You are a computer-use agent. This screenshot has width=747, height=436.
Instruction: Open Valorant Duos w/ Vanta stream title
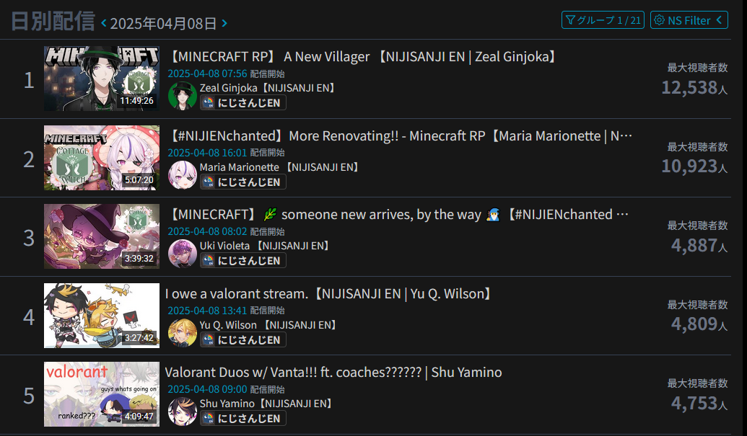[x=333, y=373]
